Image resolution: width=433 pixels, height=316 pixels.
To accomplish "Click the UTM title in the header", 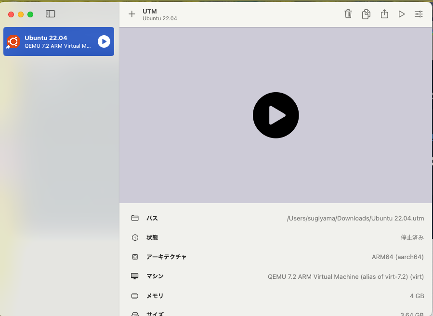I will [149, 11].
